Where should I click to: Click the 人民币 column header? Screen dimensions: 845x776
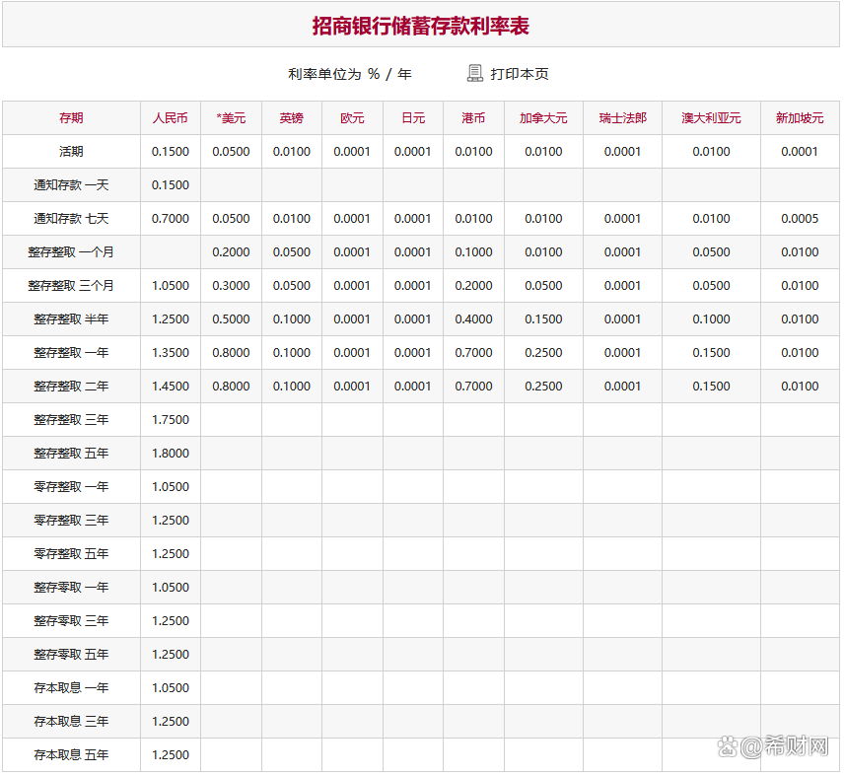pyautogui.click(x=171, y=118)
